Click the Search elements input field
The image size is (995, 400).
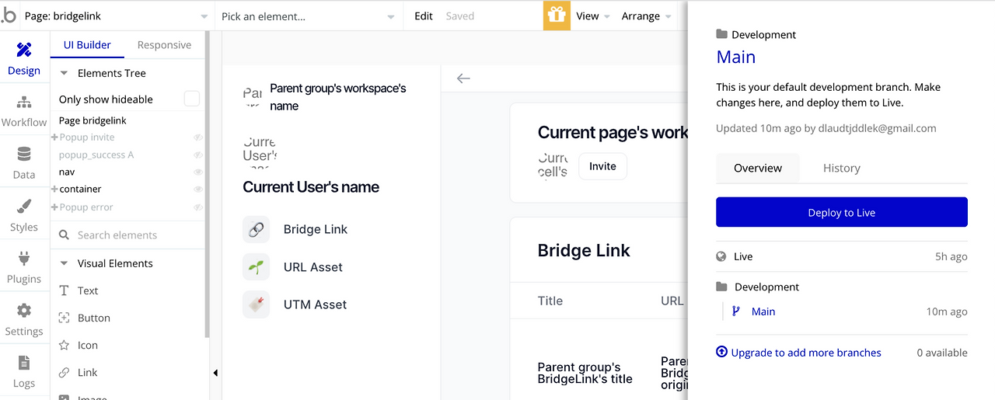coord(128,235)
